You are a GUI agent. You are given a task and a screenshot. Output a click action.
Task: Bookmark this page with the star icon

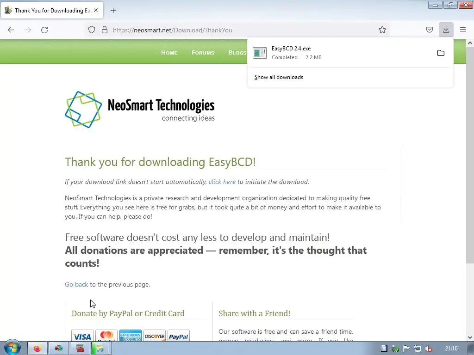pyautogui.click(x=382, y=30)
